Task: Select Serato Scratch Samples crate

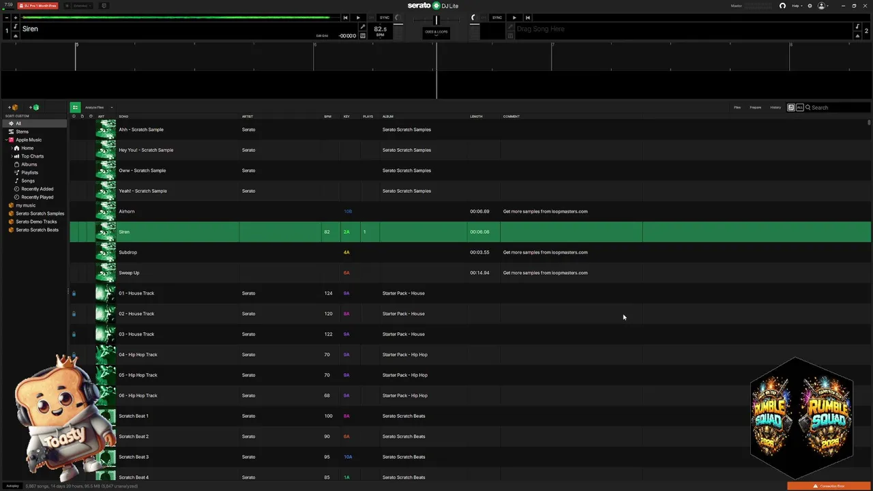Action: point(40,213)
